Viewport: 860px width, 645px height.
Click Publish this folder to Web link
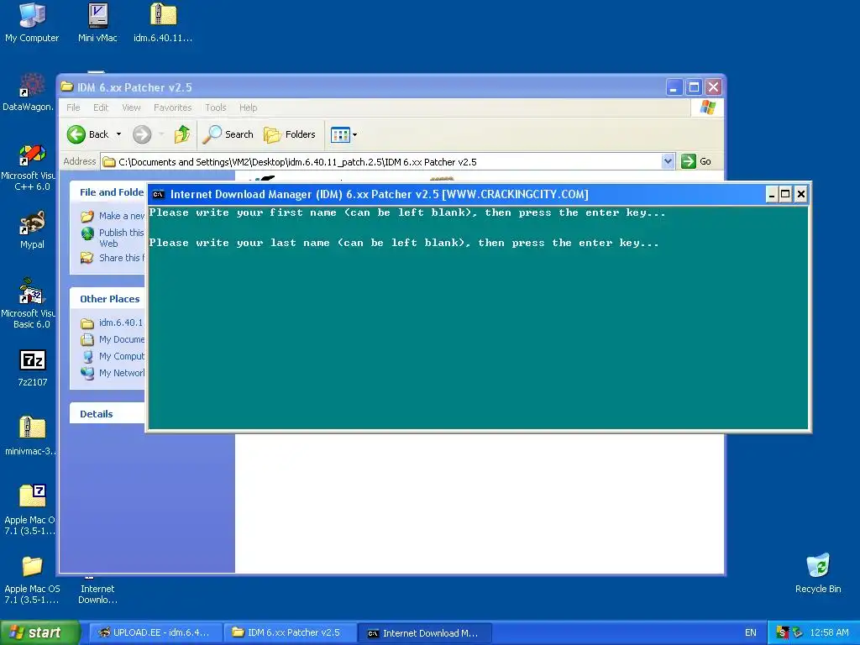(x=113, y=238)
